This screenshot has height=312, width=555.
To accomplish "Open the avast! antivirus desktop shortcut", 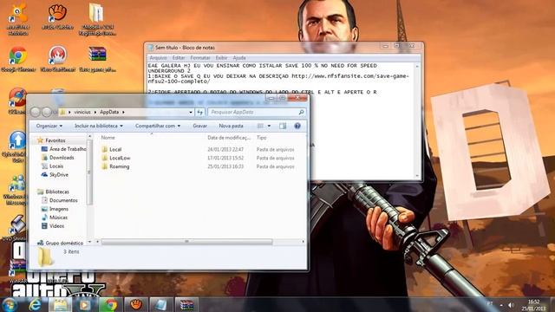I will coord(17,18).
